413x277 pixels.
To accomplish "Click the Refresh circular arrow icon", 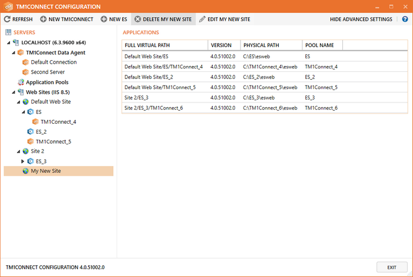I will point(7,19).
